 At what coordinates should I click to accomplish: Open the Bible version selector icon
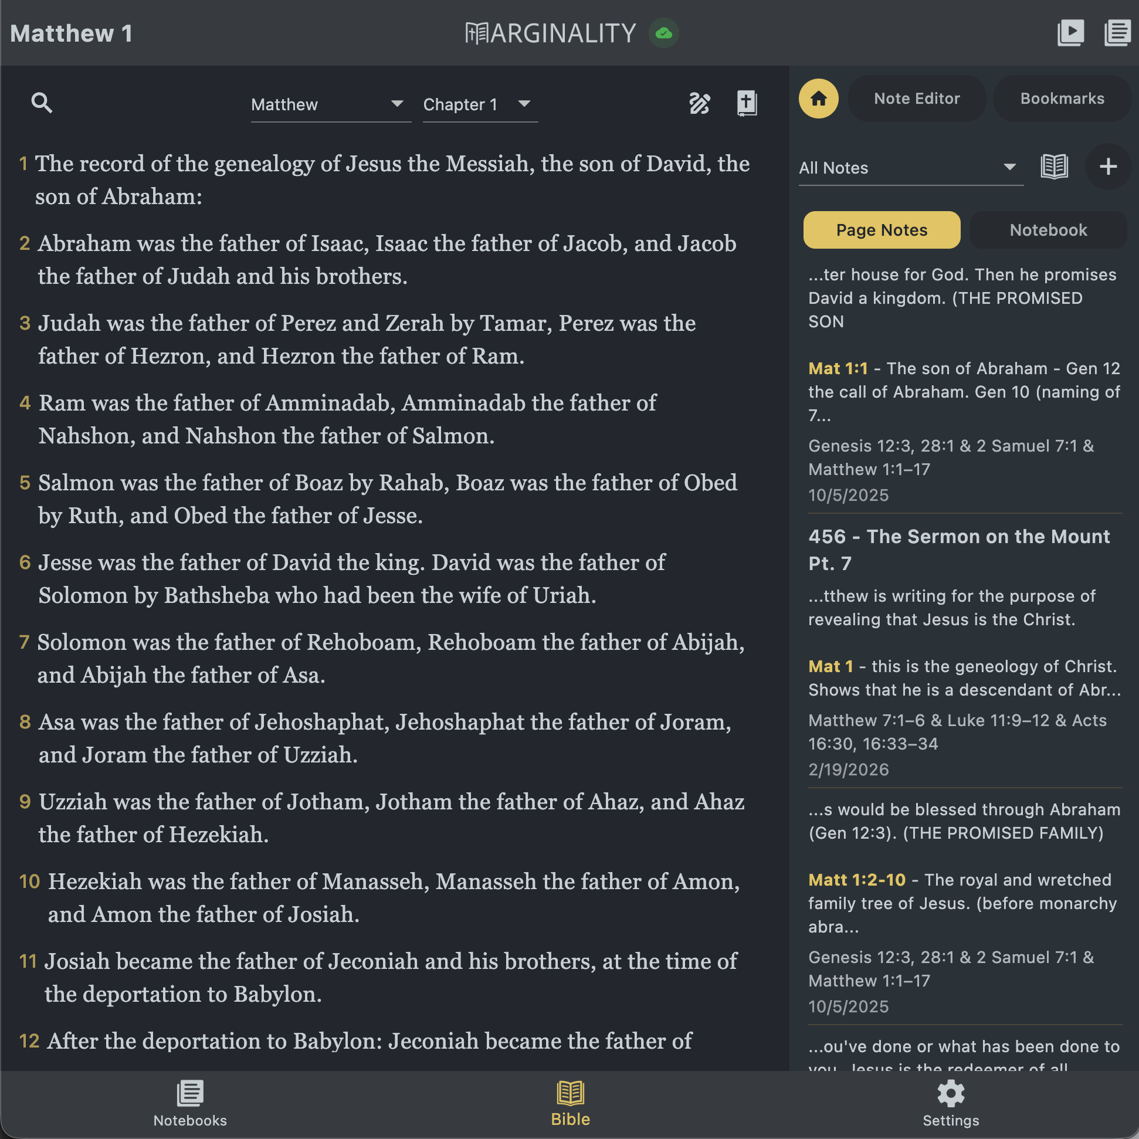[x=745, y=103]
